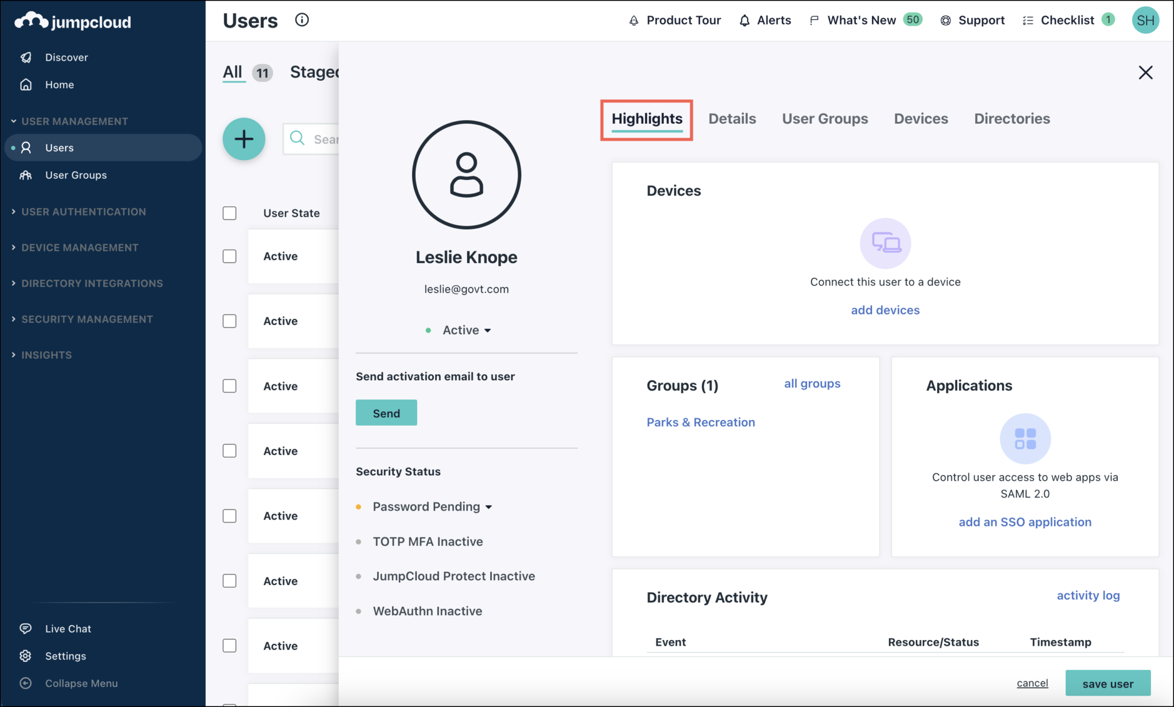Check the first Active user row checkbox

[229, 256]
